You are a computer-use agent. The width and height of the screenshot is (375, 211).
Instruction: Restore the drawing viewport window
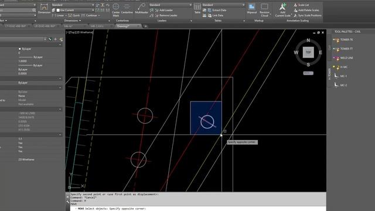pos(318,33)
